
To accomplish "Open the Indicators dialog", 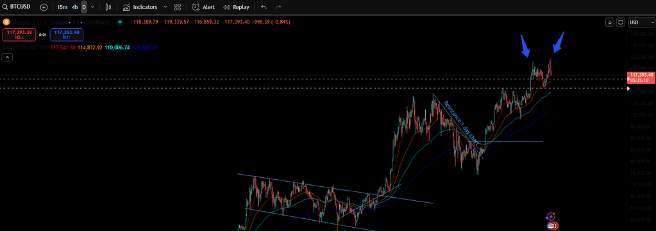I will 140,7.
